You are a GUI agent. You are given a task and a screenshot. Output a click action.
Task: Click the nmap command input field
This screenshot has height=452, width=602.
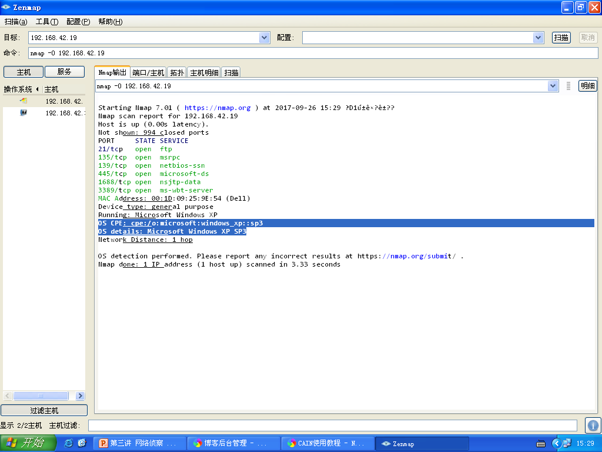[x=313, y=53]
